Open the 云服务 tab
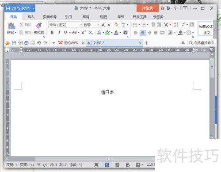 pyautogui.click(x=158, y=17)
